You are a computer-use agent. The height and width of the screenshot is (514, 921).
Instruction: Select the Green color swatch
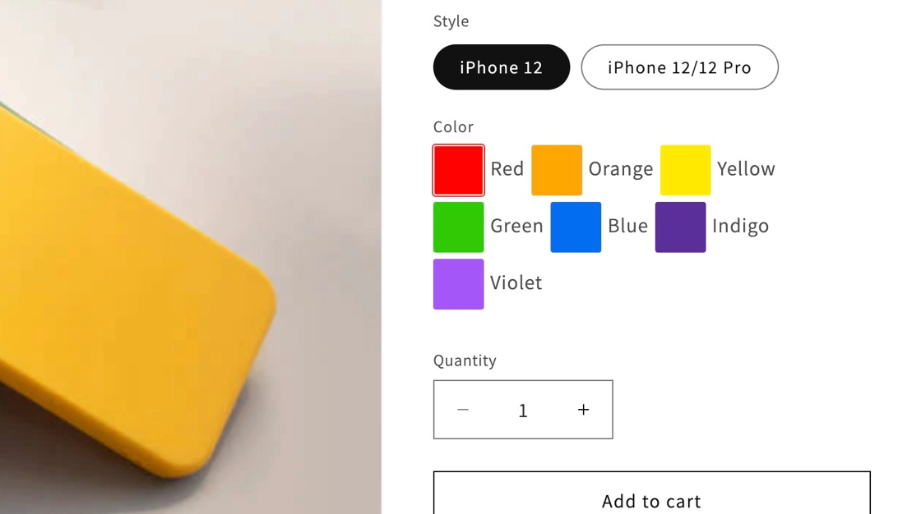point(458,227)
